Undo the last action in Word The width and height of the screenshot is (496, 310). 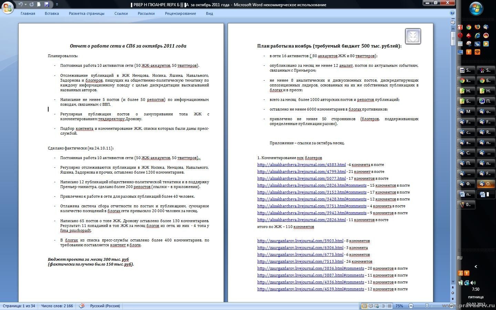click(20, 4)
